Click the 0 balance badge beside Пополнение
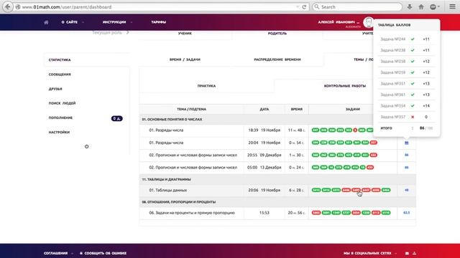The height and width of the screenshot is (258, 460). click(116, 118)
